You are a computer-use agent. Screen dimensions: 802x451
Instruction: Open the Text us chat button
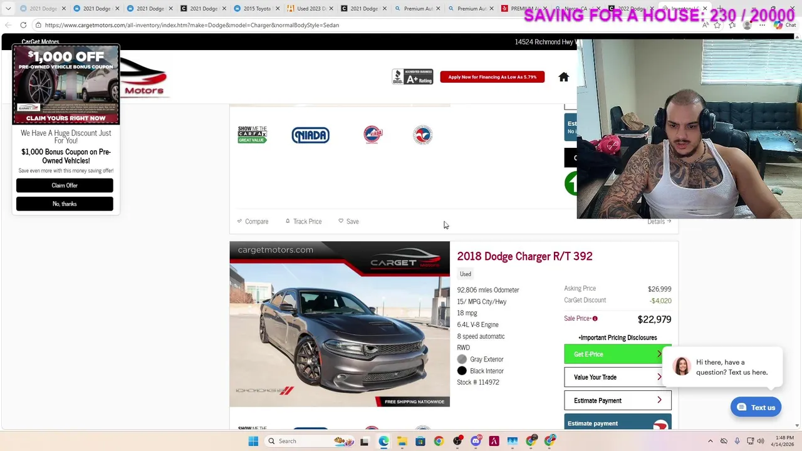[756, 407]
